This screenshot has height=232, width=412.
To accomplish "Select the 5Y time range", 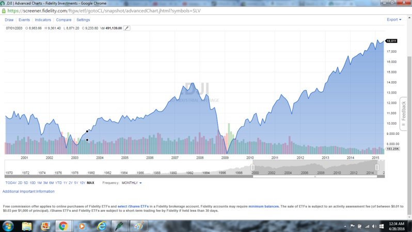I will (x=76, y=183).
